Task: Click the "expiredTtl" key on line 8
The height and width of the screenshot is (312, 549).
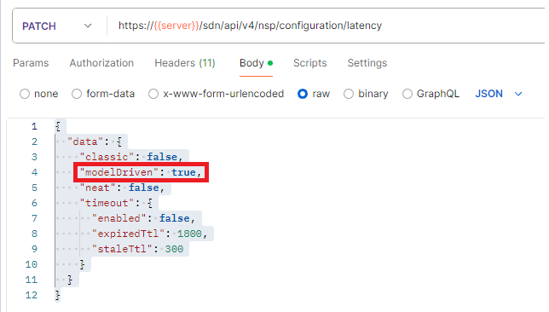Action: coord(128,234)
